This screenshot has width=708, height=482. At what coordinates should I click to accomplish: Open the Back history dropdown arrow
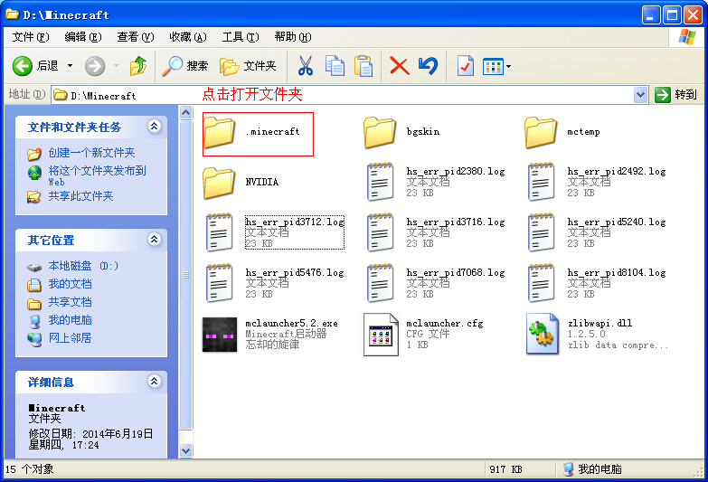pos(70,66)
